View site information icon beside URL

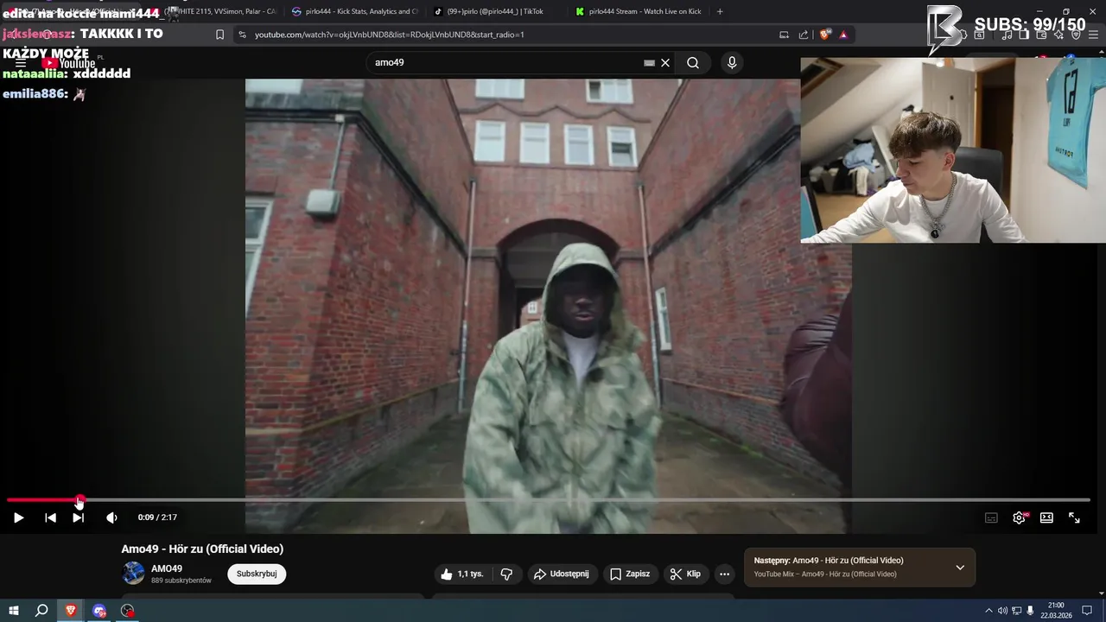(x=242, y=35)
